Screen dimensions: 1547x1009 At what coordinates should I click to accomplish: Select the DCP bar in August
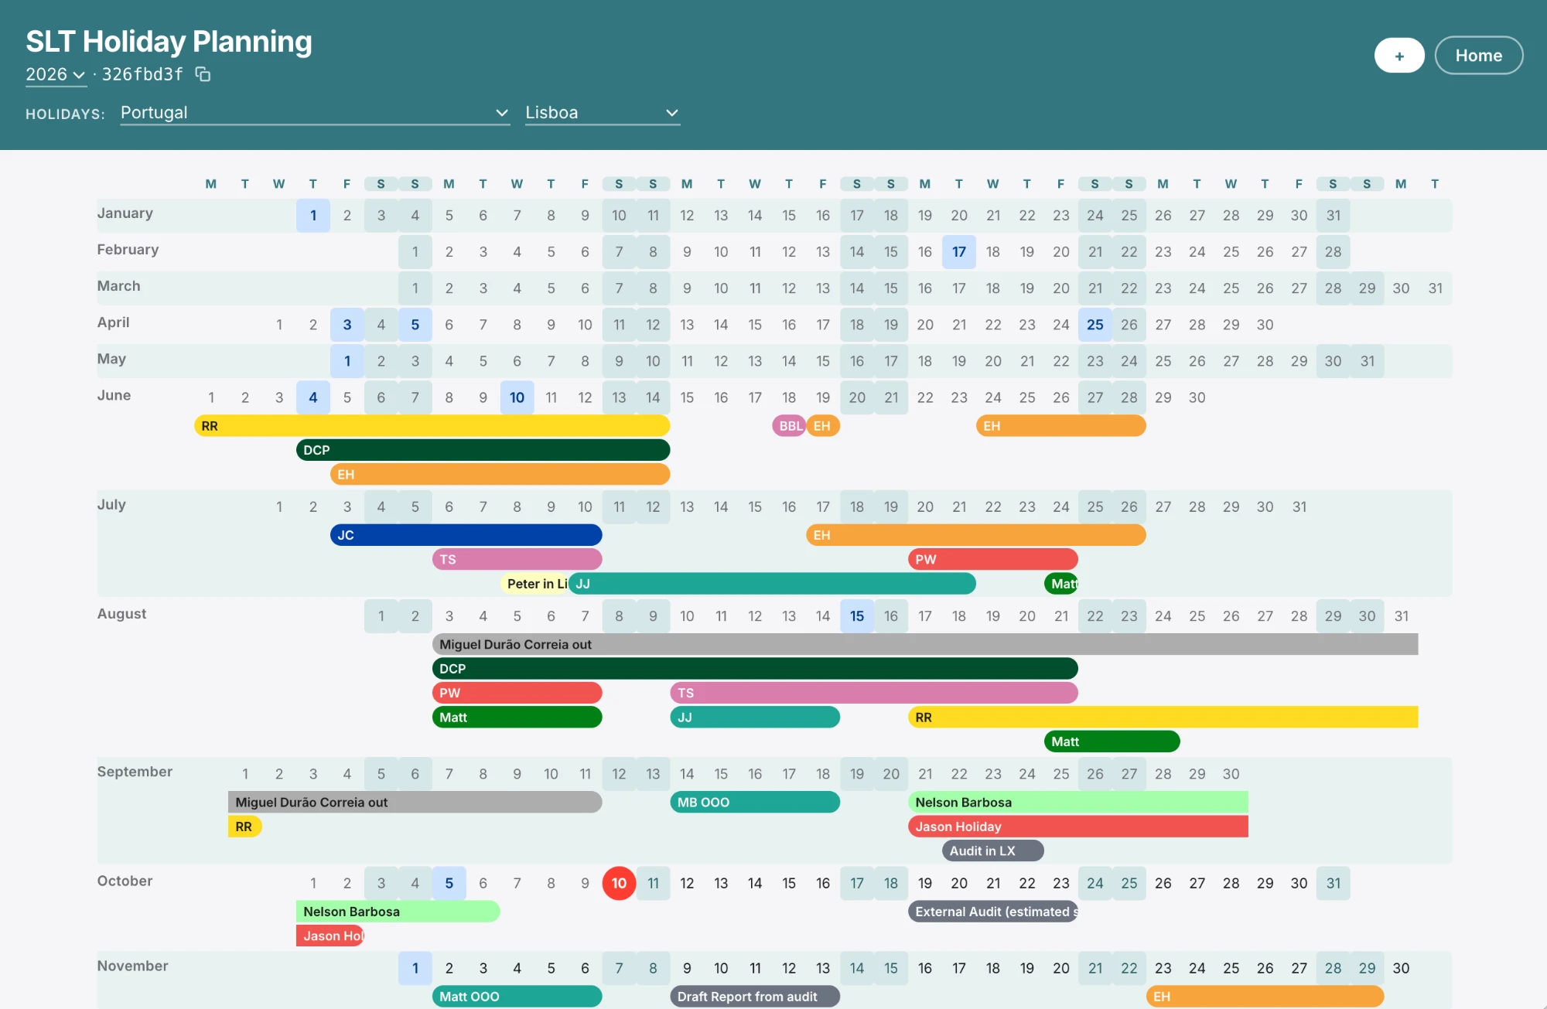click(x=755, y=669)
